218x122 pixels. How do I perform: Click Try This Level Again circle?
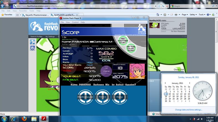(x=131, y=49)
